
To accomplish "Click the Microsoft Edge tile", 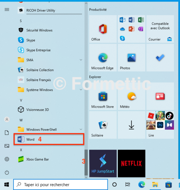I will coord(103,58).
